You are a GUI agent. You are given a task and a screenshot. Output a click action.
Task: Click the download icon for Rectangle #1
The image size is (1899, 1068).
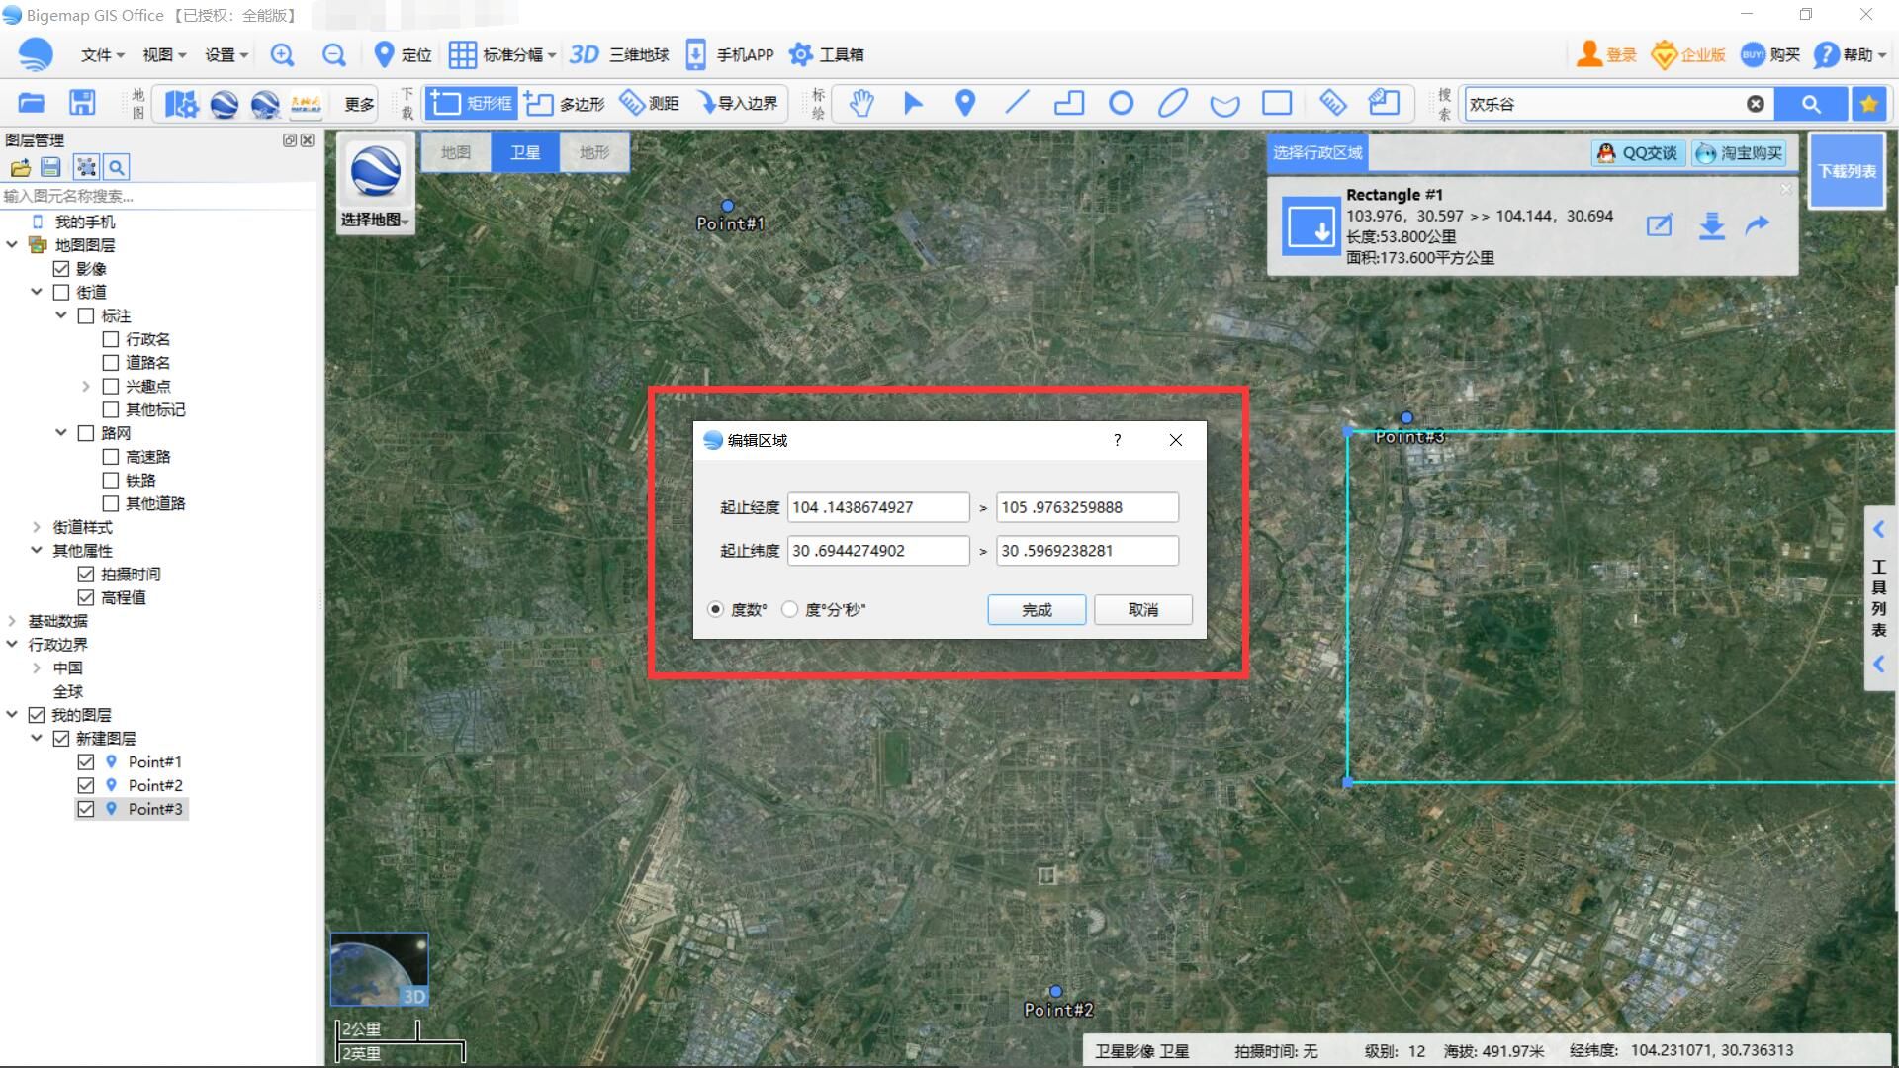(1711, 225)
